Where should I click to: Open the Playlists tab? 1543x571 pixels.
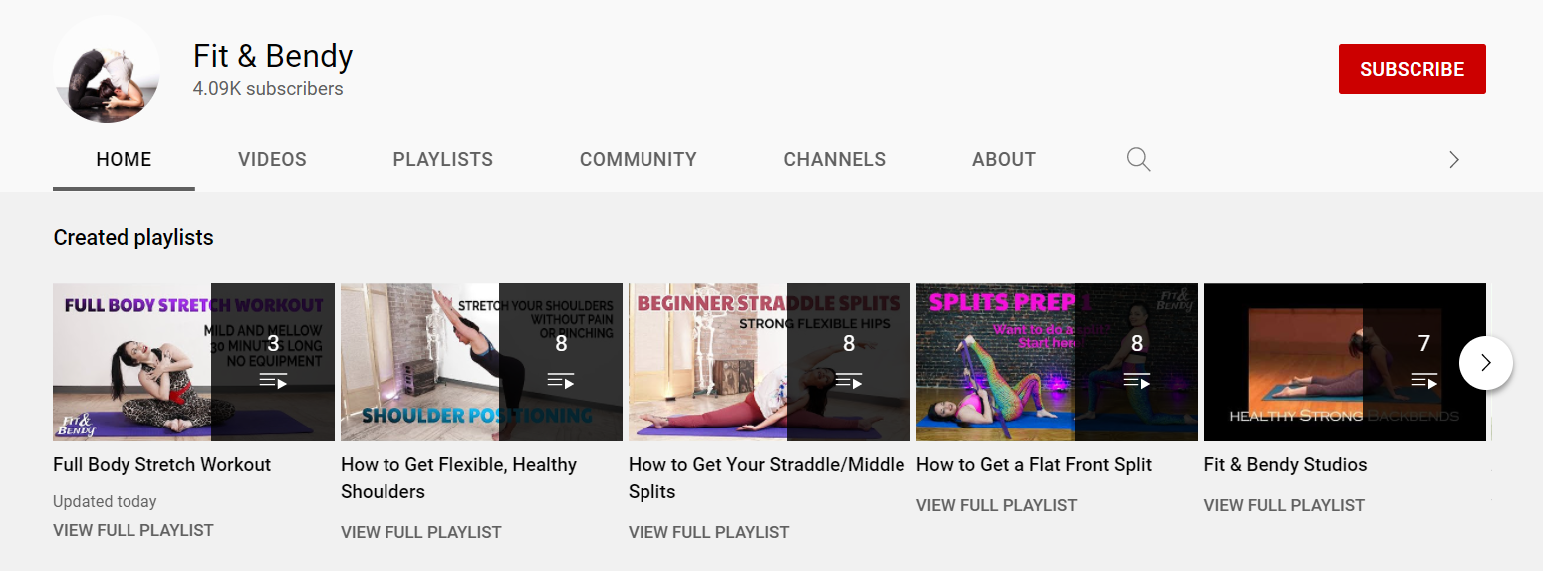443,159
